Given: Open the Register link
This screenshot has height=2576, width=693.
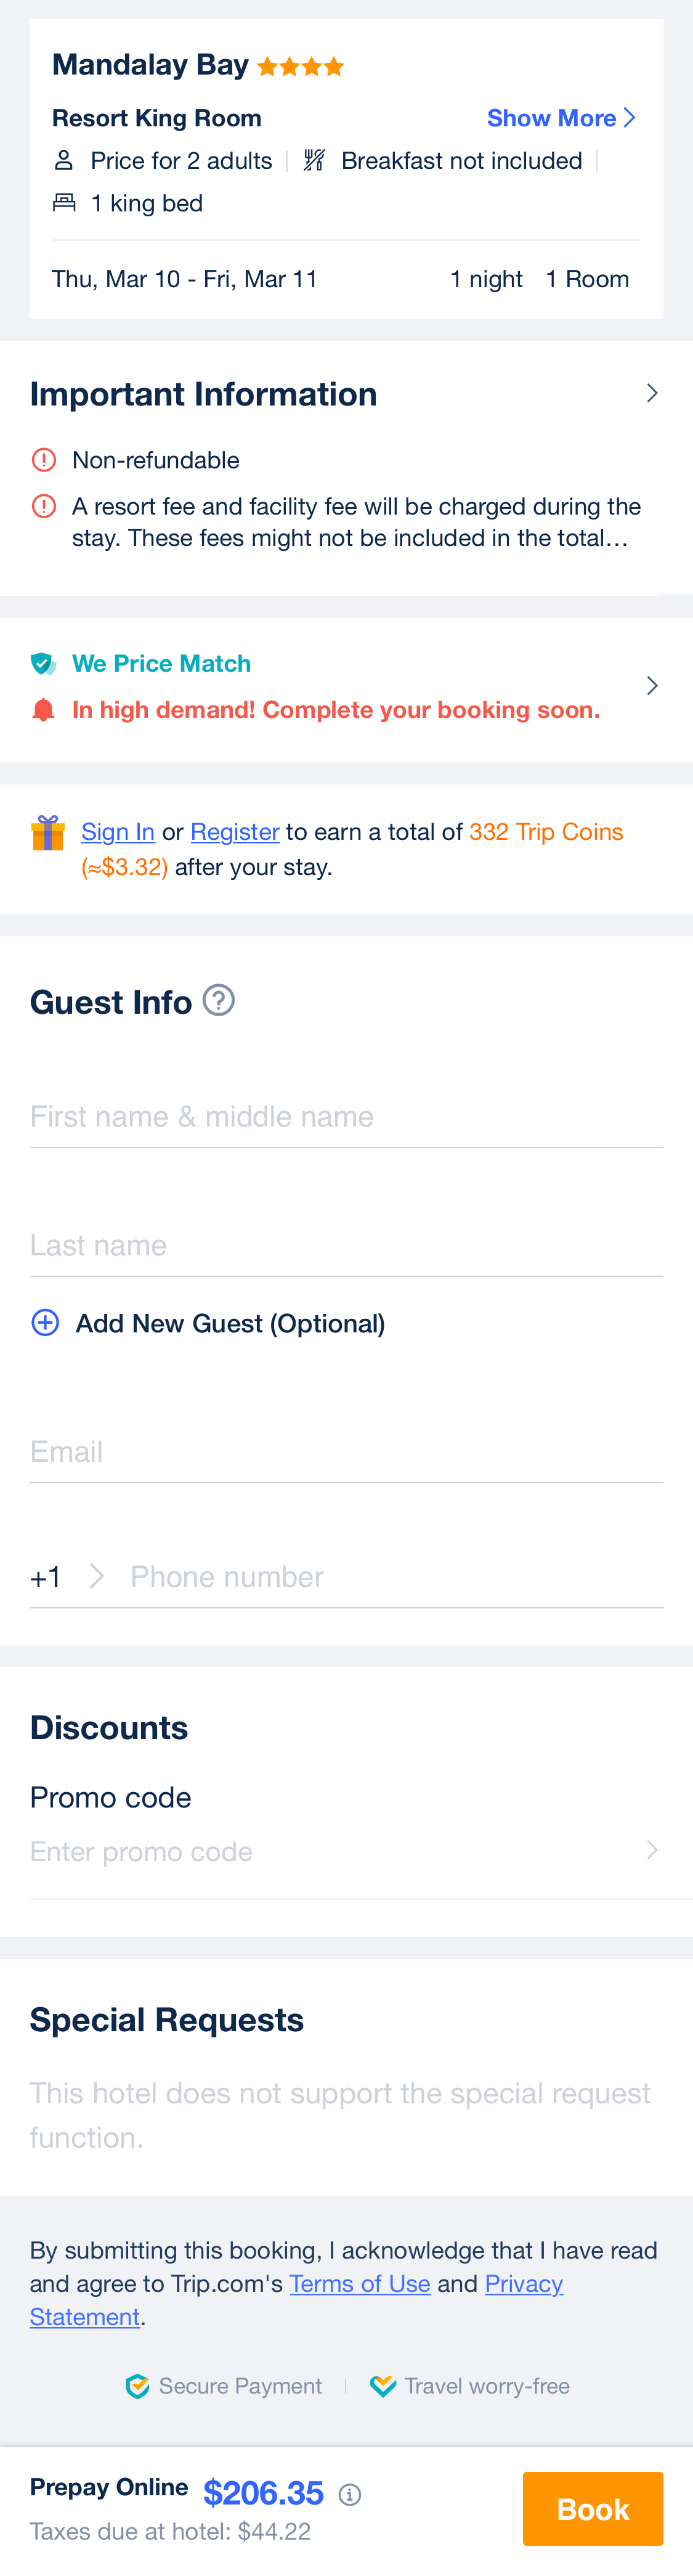Looking at the screenshot, I should coord(235,831).
